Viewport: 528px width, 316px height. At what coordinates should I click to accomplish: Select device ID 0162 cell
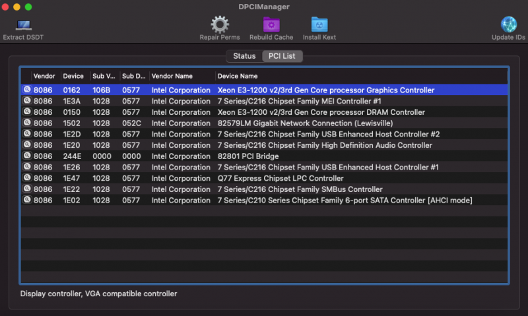[71, 90]
